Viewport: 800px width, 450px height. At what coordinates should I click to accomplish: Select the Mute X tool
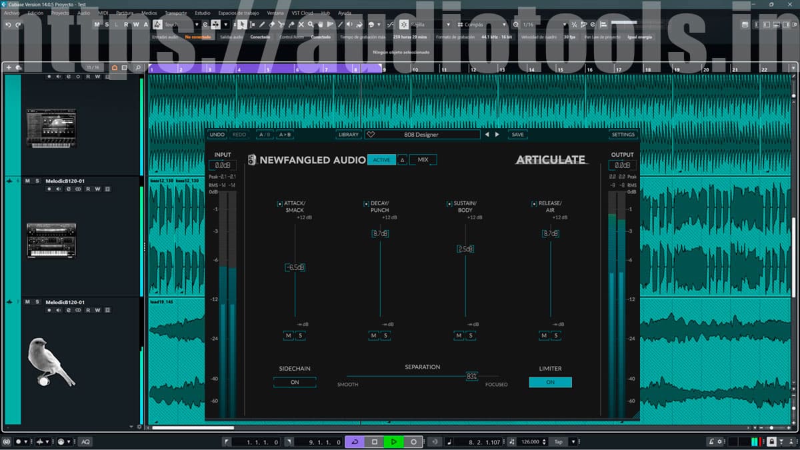(x=301, y=25)
